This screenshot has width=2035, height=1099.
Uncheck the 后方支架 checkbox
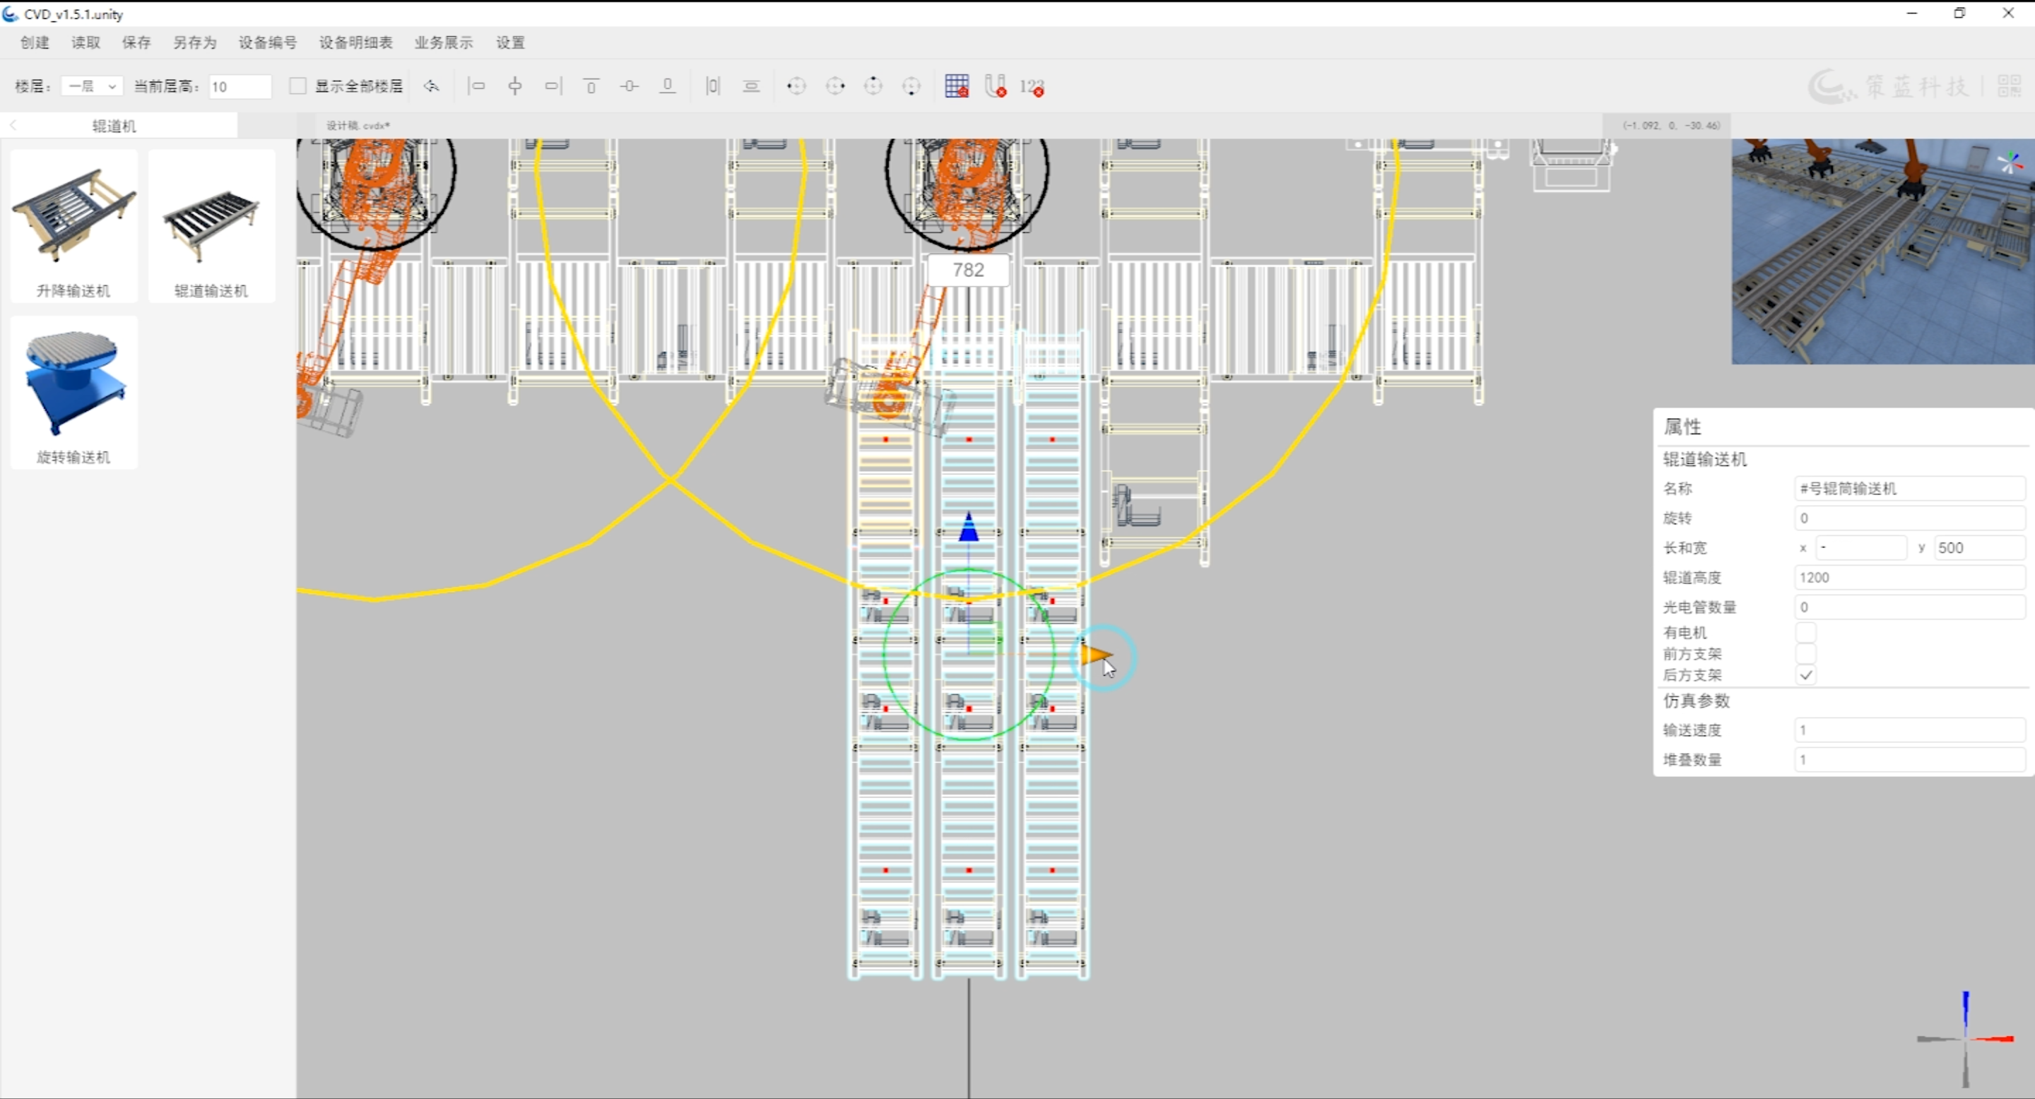1805,675
